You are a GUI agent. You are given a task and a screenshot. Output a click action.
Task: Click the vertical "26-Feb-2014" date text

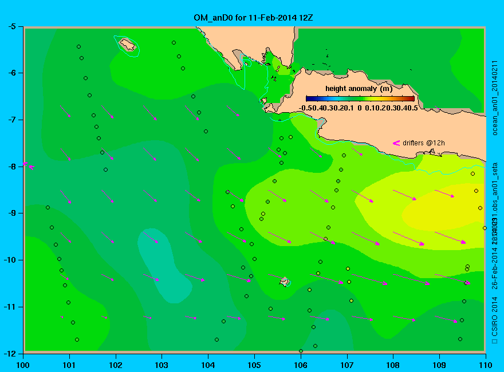pyautogui.click(x=495, y=268)
